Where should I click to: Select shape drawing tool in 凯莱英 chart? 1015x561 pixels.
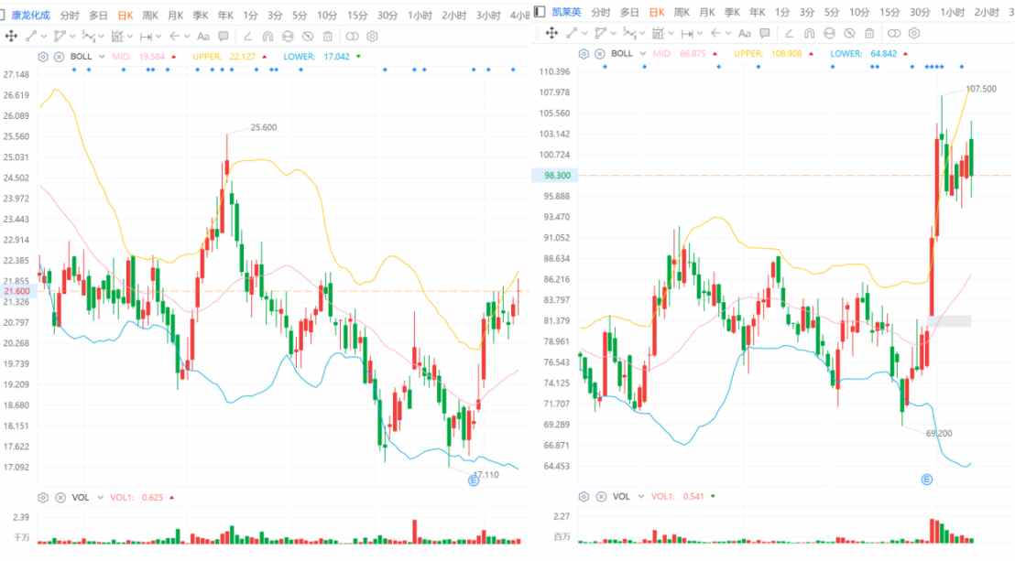click(600, 33)
